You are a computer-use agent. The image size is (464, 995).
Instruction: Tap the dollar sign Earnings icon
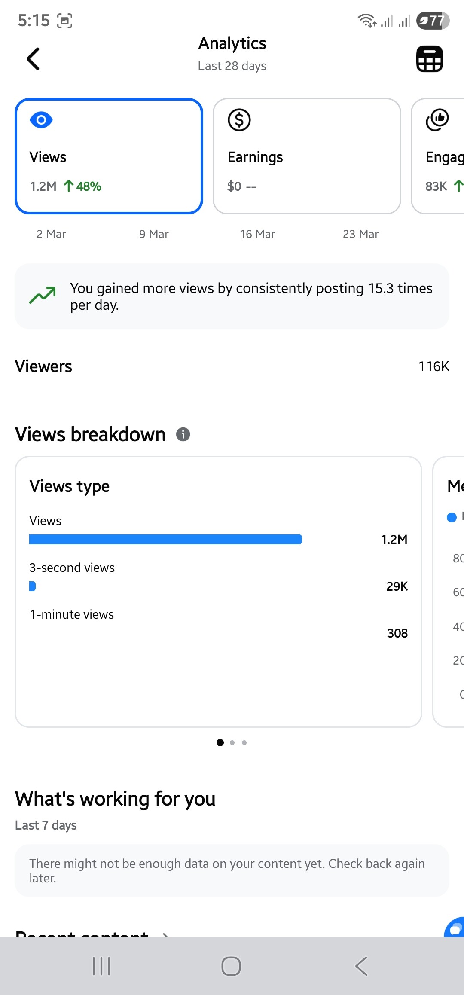pos(239,120)
